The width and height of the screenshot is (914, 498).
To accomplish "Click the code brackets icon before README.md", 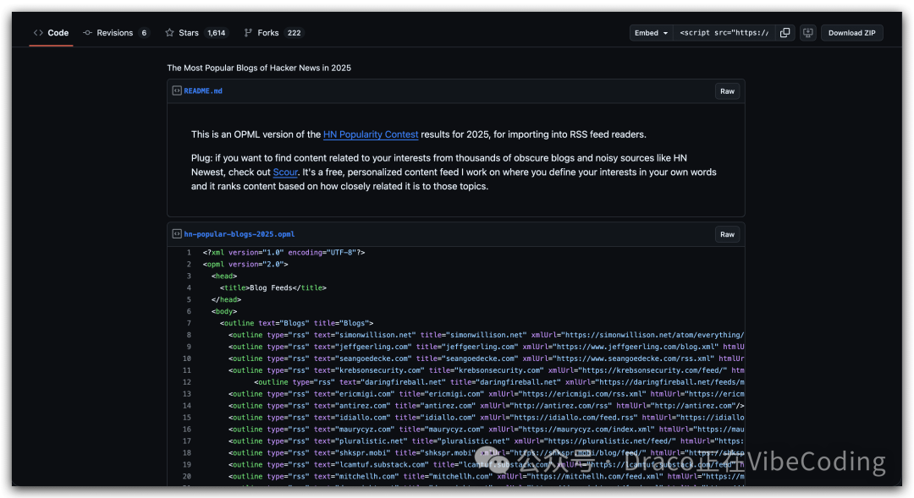I will pyautogui.click(x=175, y=90).
